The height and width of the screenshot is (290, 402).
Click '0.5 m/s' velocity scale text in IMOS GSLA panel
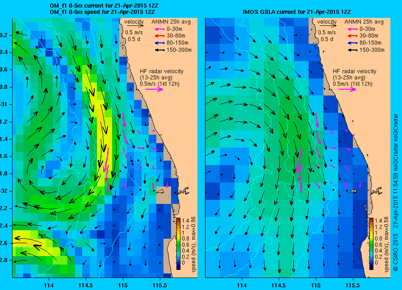coord(327,33)
